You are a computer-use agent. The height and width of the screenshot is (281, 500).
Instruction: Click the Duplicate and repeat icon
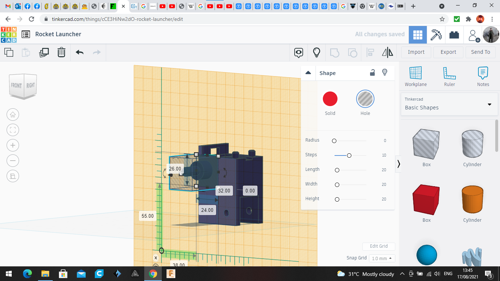coord(44,52)
